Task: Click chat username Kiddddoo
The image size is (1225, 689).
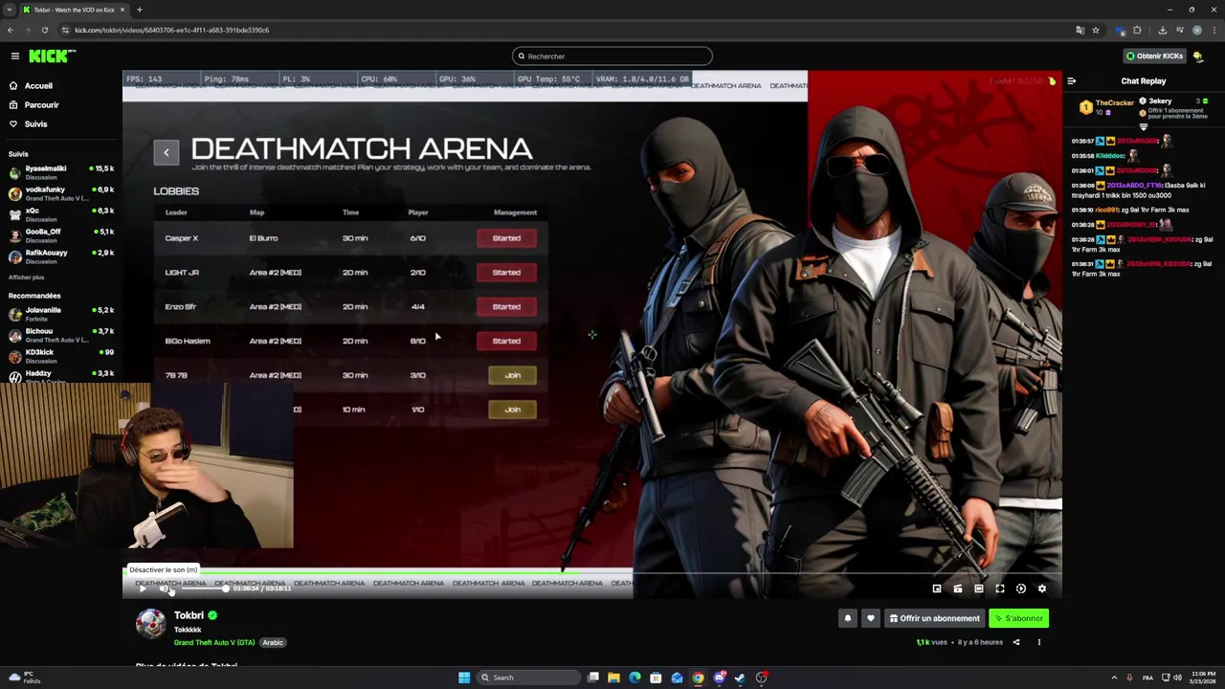Action: click(1110, 156)
